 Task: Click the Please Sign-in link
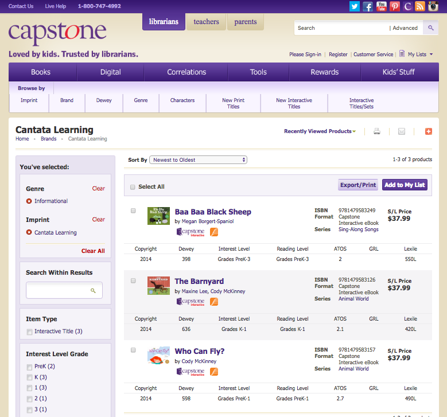coord(305,54)
